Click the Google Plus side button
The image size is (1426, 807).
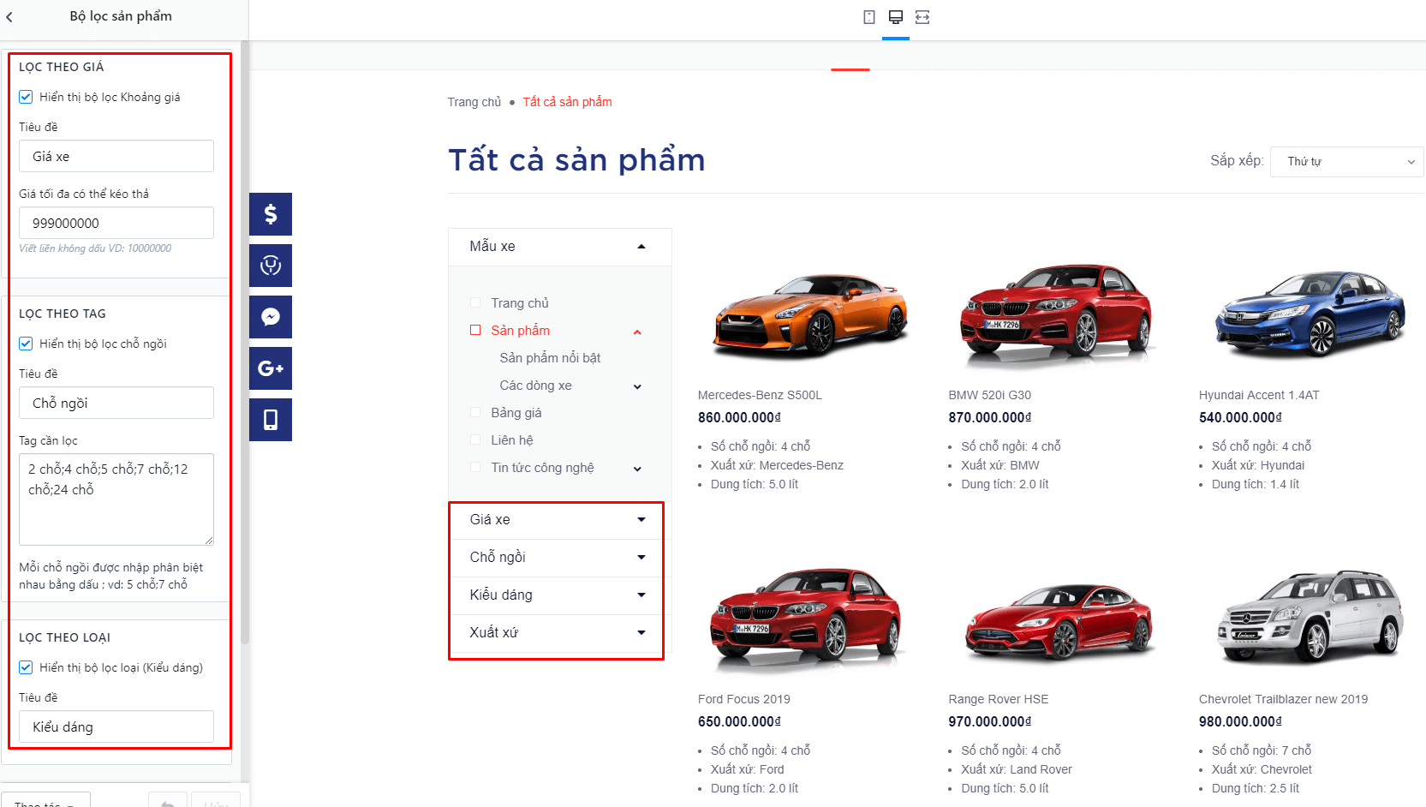pos(271,368)
